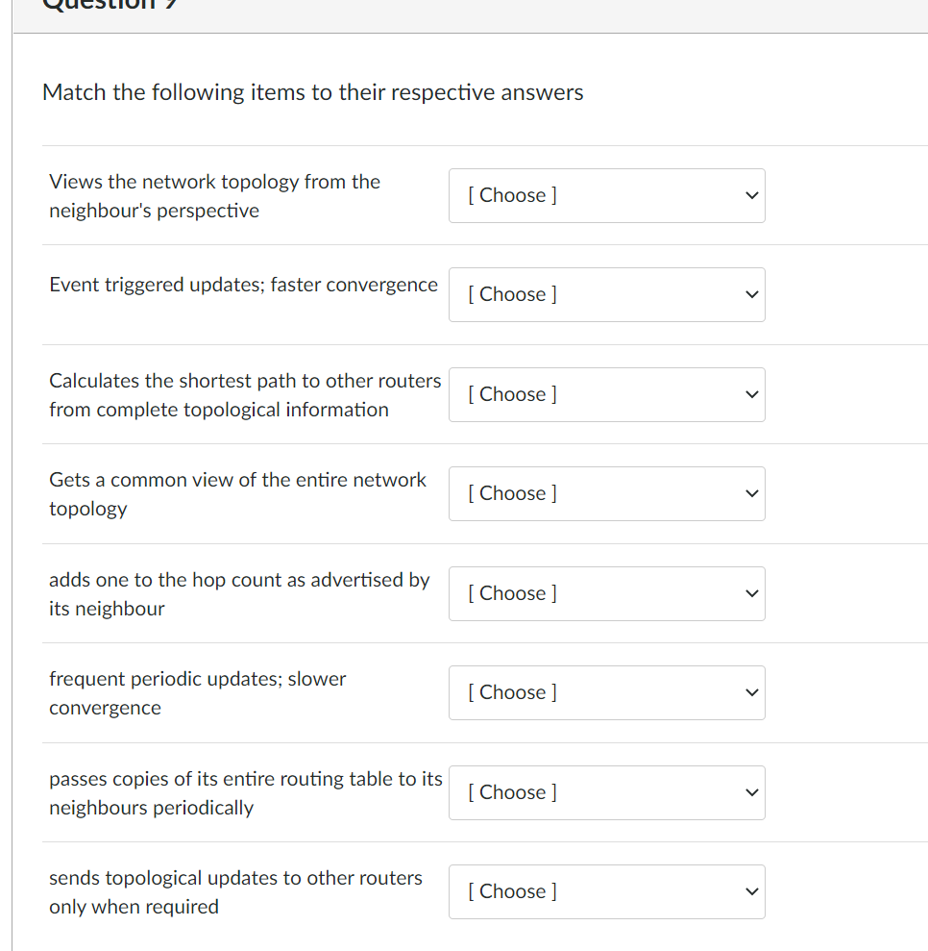
Task: Click chevron arrow beside 'Calculates the shortest path' dropdown
Action: pyautogui.click(x=751, y=394)
